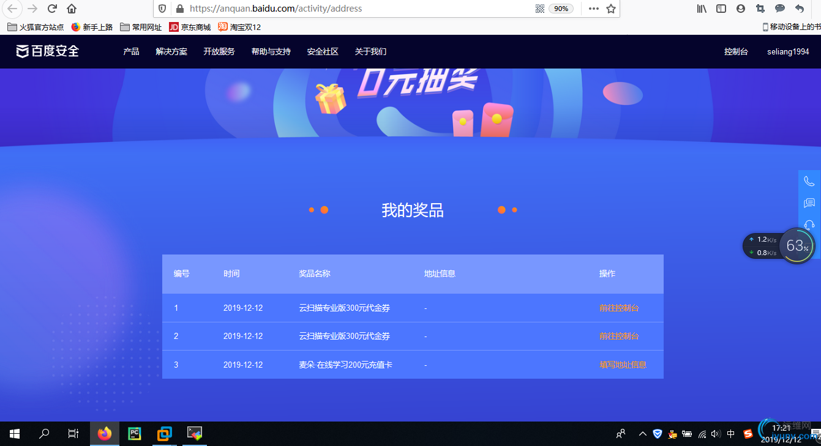Click the Sogou input method tray icon
The height and width of the screenshot is (446, 821).
(748, 434)
